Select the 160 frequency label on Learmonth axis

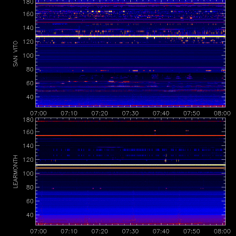point(28,132)
